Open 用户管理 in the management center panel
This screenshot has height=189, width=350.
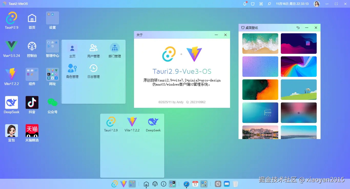pyautogui.click(x=93, y=50)
